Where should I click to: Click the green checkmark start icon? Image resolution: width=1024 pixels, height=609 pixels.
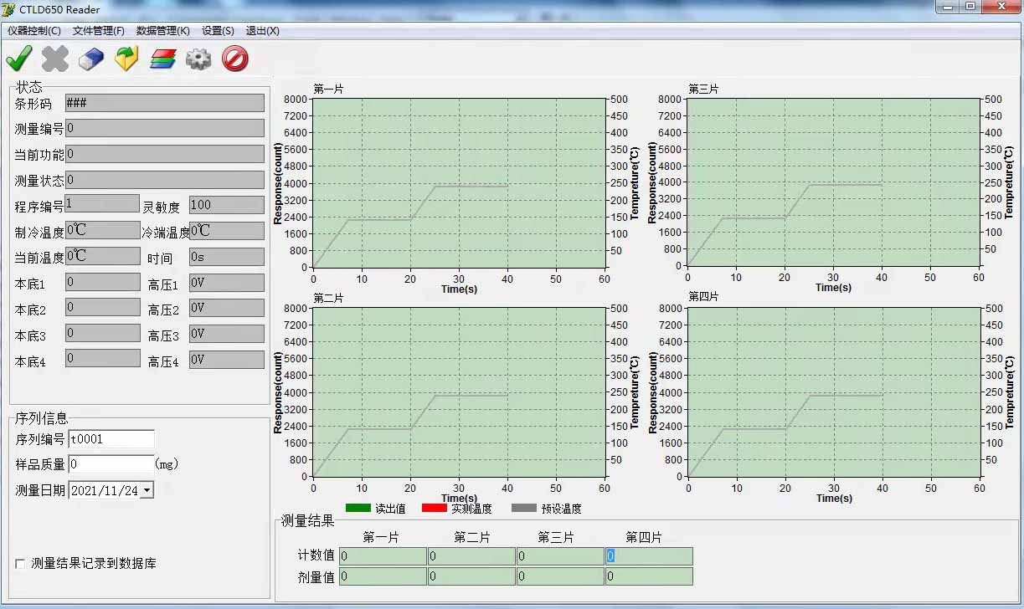point(19,59)
